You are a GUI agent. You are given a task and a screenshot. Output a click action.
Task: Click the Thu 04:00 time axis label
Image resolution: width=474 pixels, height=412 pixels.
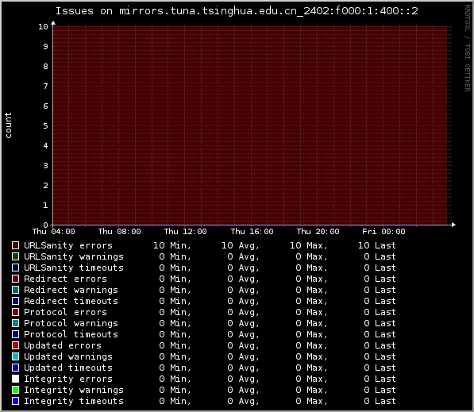click(x=53, y=232)
